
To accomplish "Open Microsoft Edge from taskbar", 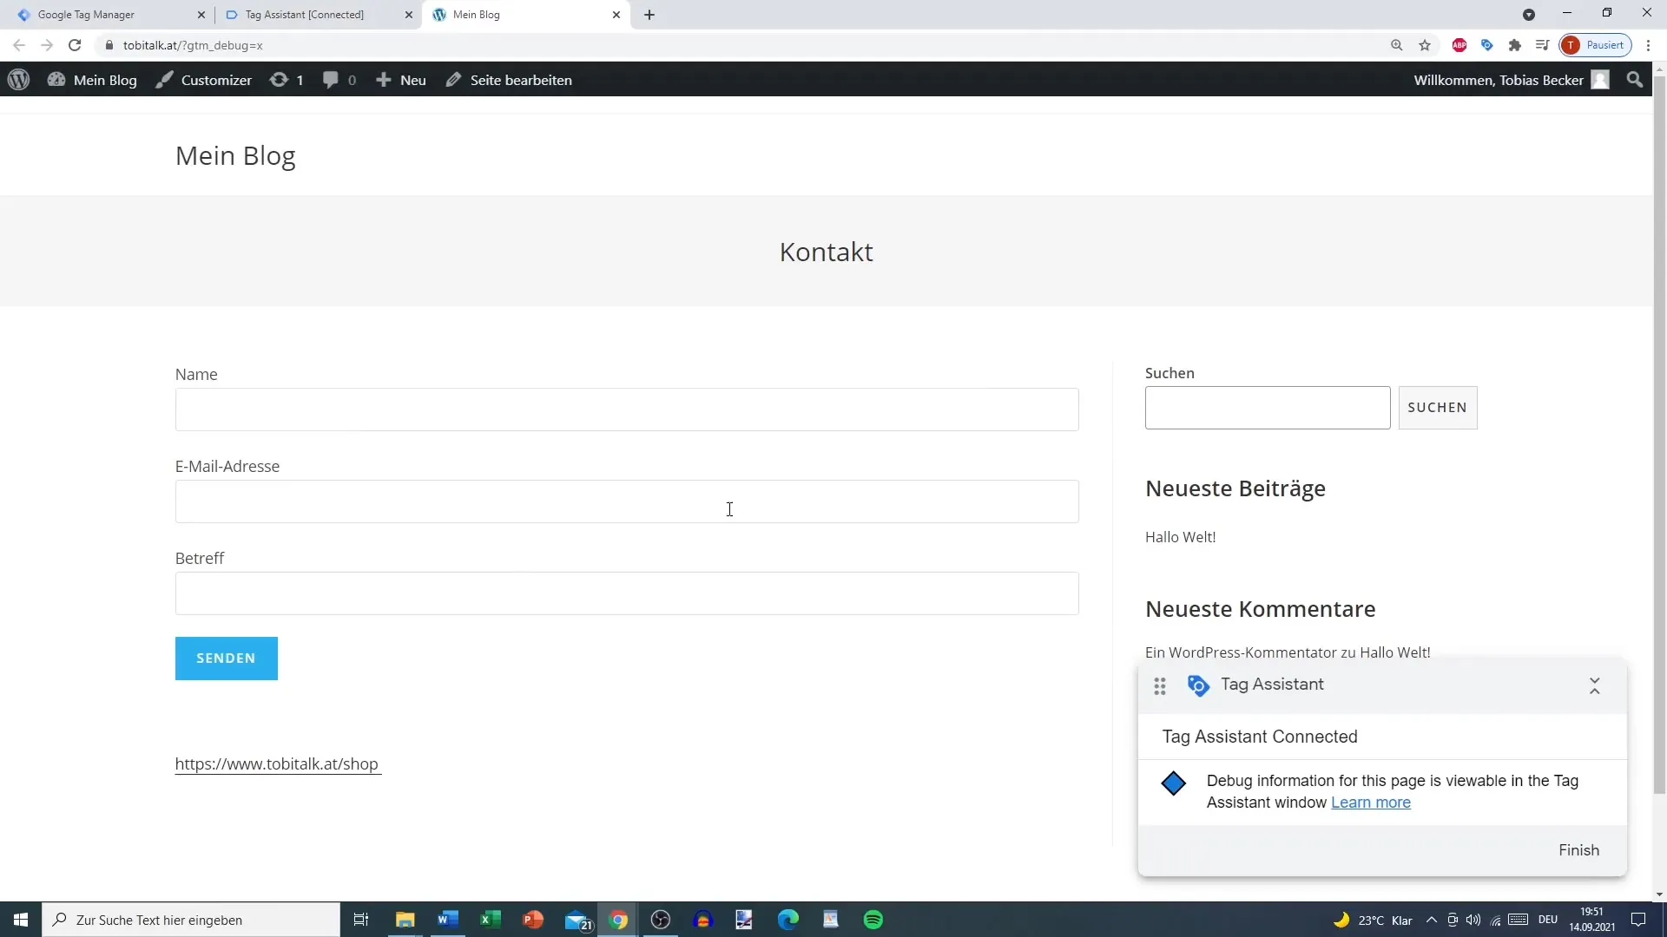I will (788, 920).
